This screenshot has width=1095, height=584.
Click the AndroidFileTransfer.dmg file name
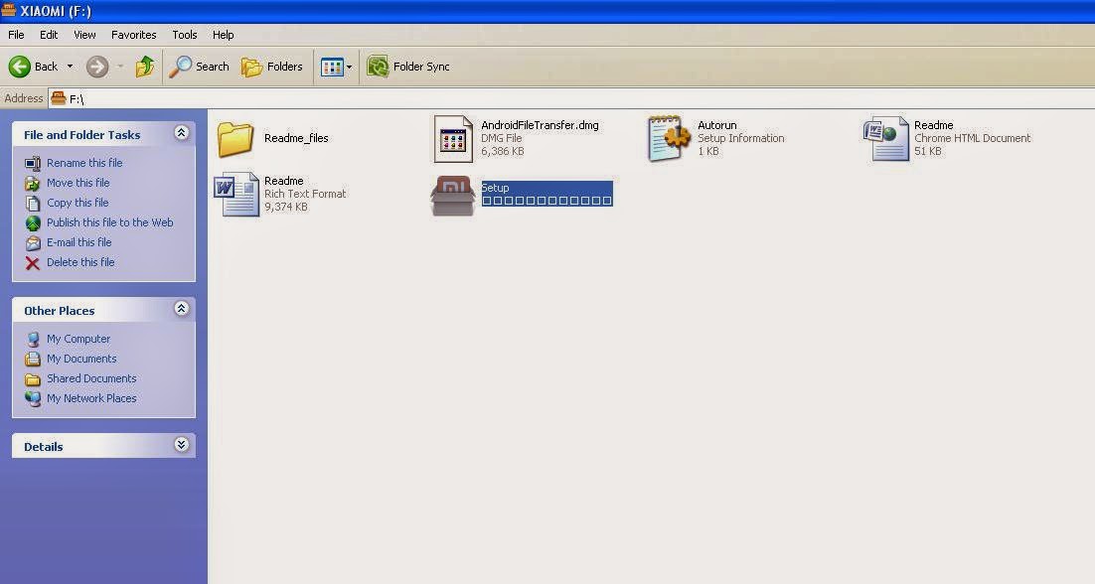click(540, 125)
